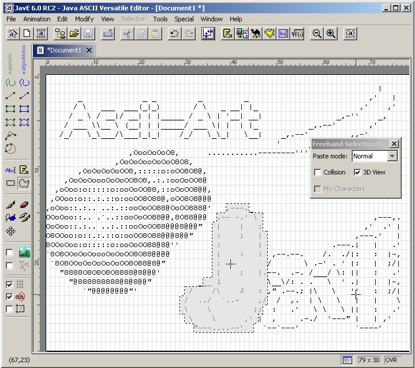Close the Freehand Selection options panel

(394, 144)
